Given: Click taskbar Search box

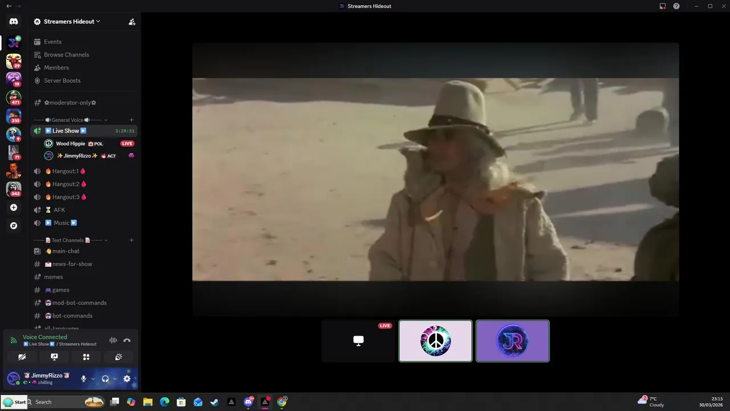Looking at the screenshot, I should coord(66,402).
